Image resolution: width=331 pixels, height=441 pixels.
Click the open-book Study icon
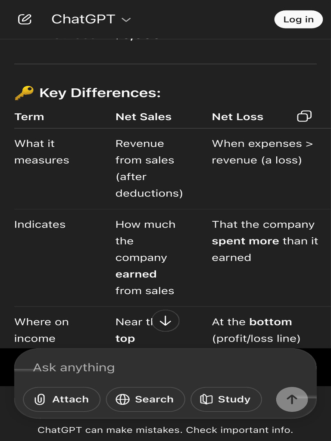(x=206, y=399)
